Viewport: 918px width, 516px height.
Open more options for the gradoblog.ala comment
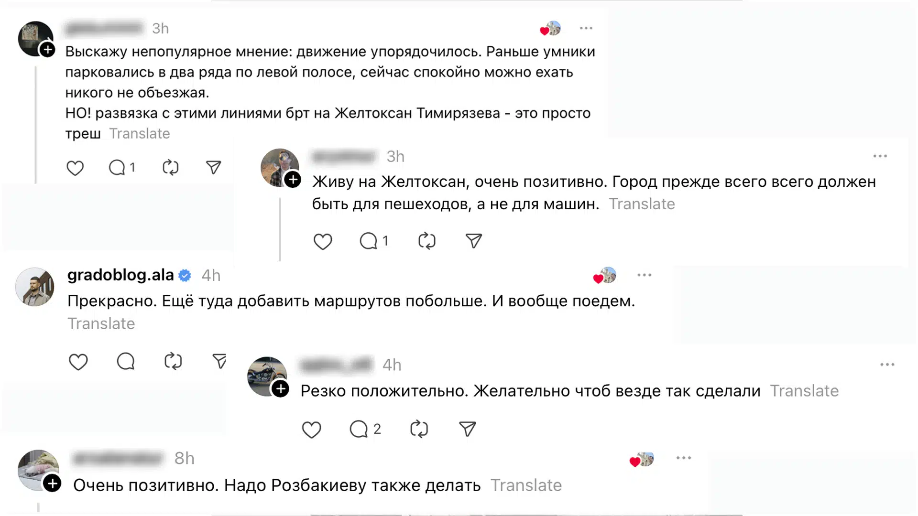tap(644, 275)
